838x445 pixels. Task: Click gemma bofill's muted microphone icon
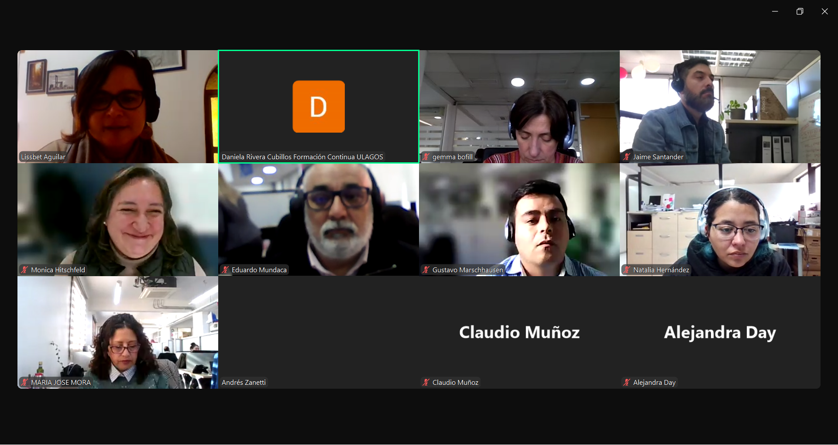tap(426, 157)
